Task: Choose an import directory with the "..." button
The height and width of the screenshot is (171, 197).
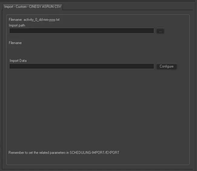Action: click(x=160, y=31)
